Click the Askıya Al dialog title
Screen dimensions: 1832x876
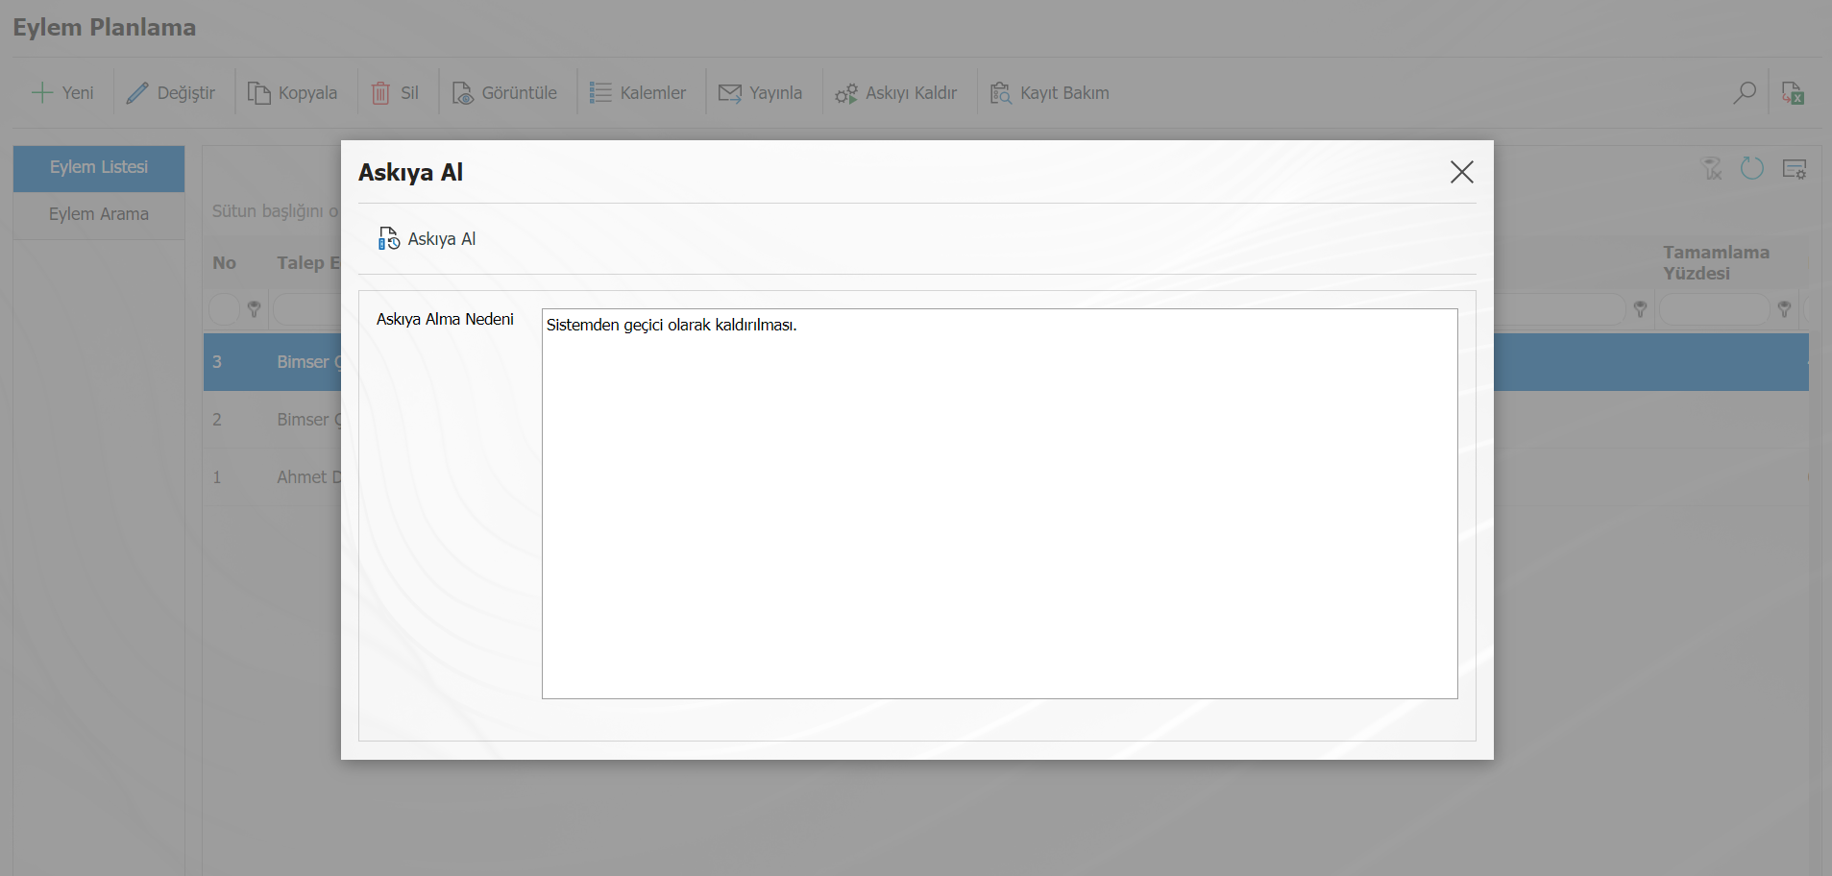pyautogui.click(x=410, y=173)
